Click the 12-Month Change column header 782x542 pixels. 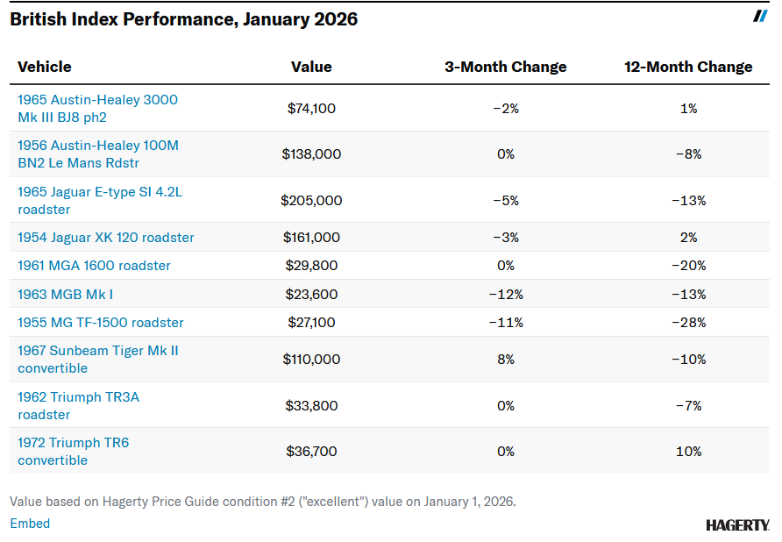(688, 67)
